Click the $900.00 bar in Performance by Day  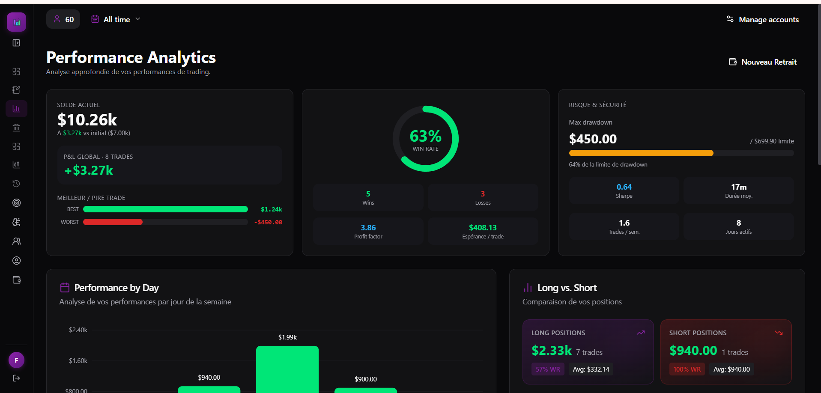click(x=366, y=390)
